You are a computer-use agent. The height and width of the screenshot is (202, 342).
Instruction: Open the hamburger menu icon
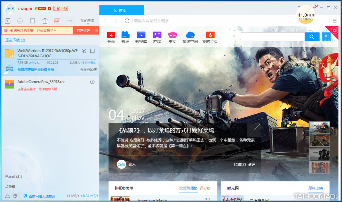[x=334, y=21]
